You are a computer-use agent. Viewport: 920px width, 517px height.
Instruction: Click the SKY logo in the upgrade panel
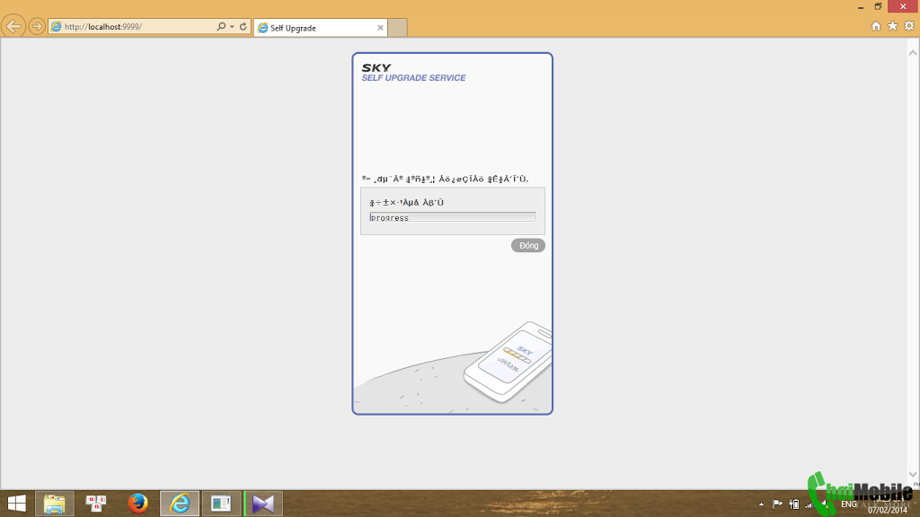coord(376,68)
